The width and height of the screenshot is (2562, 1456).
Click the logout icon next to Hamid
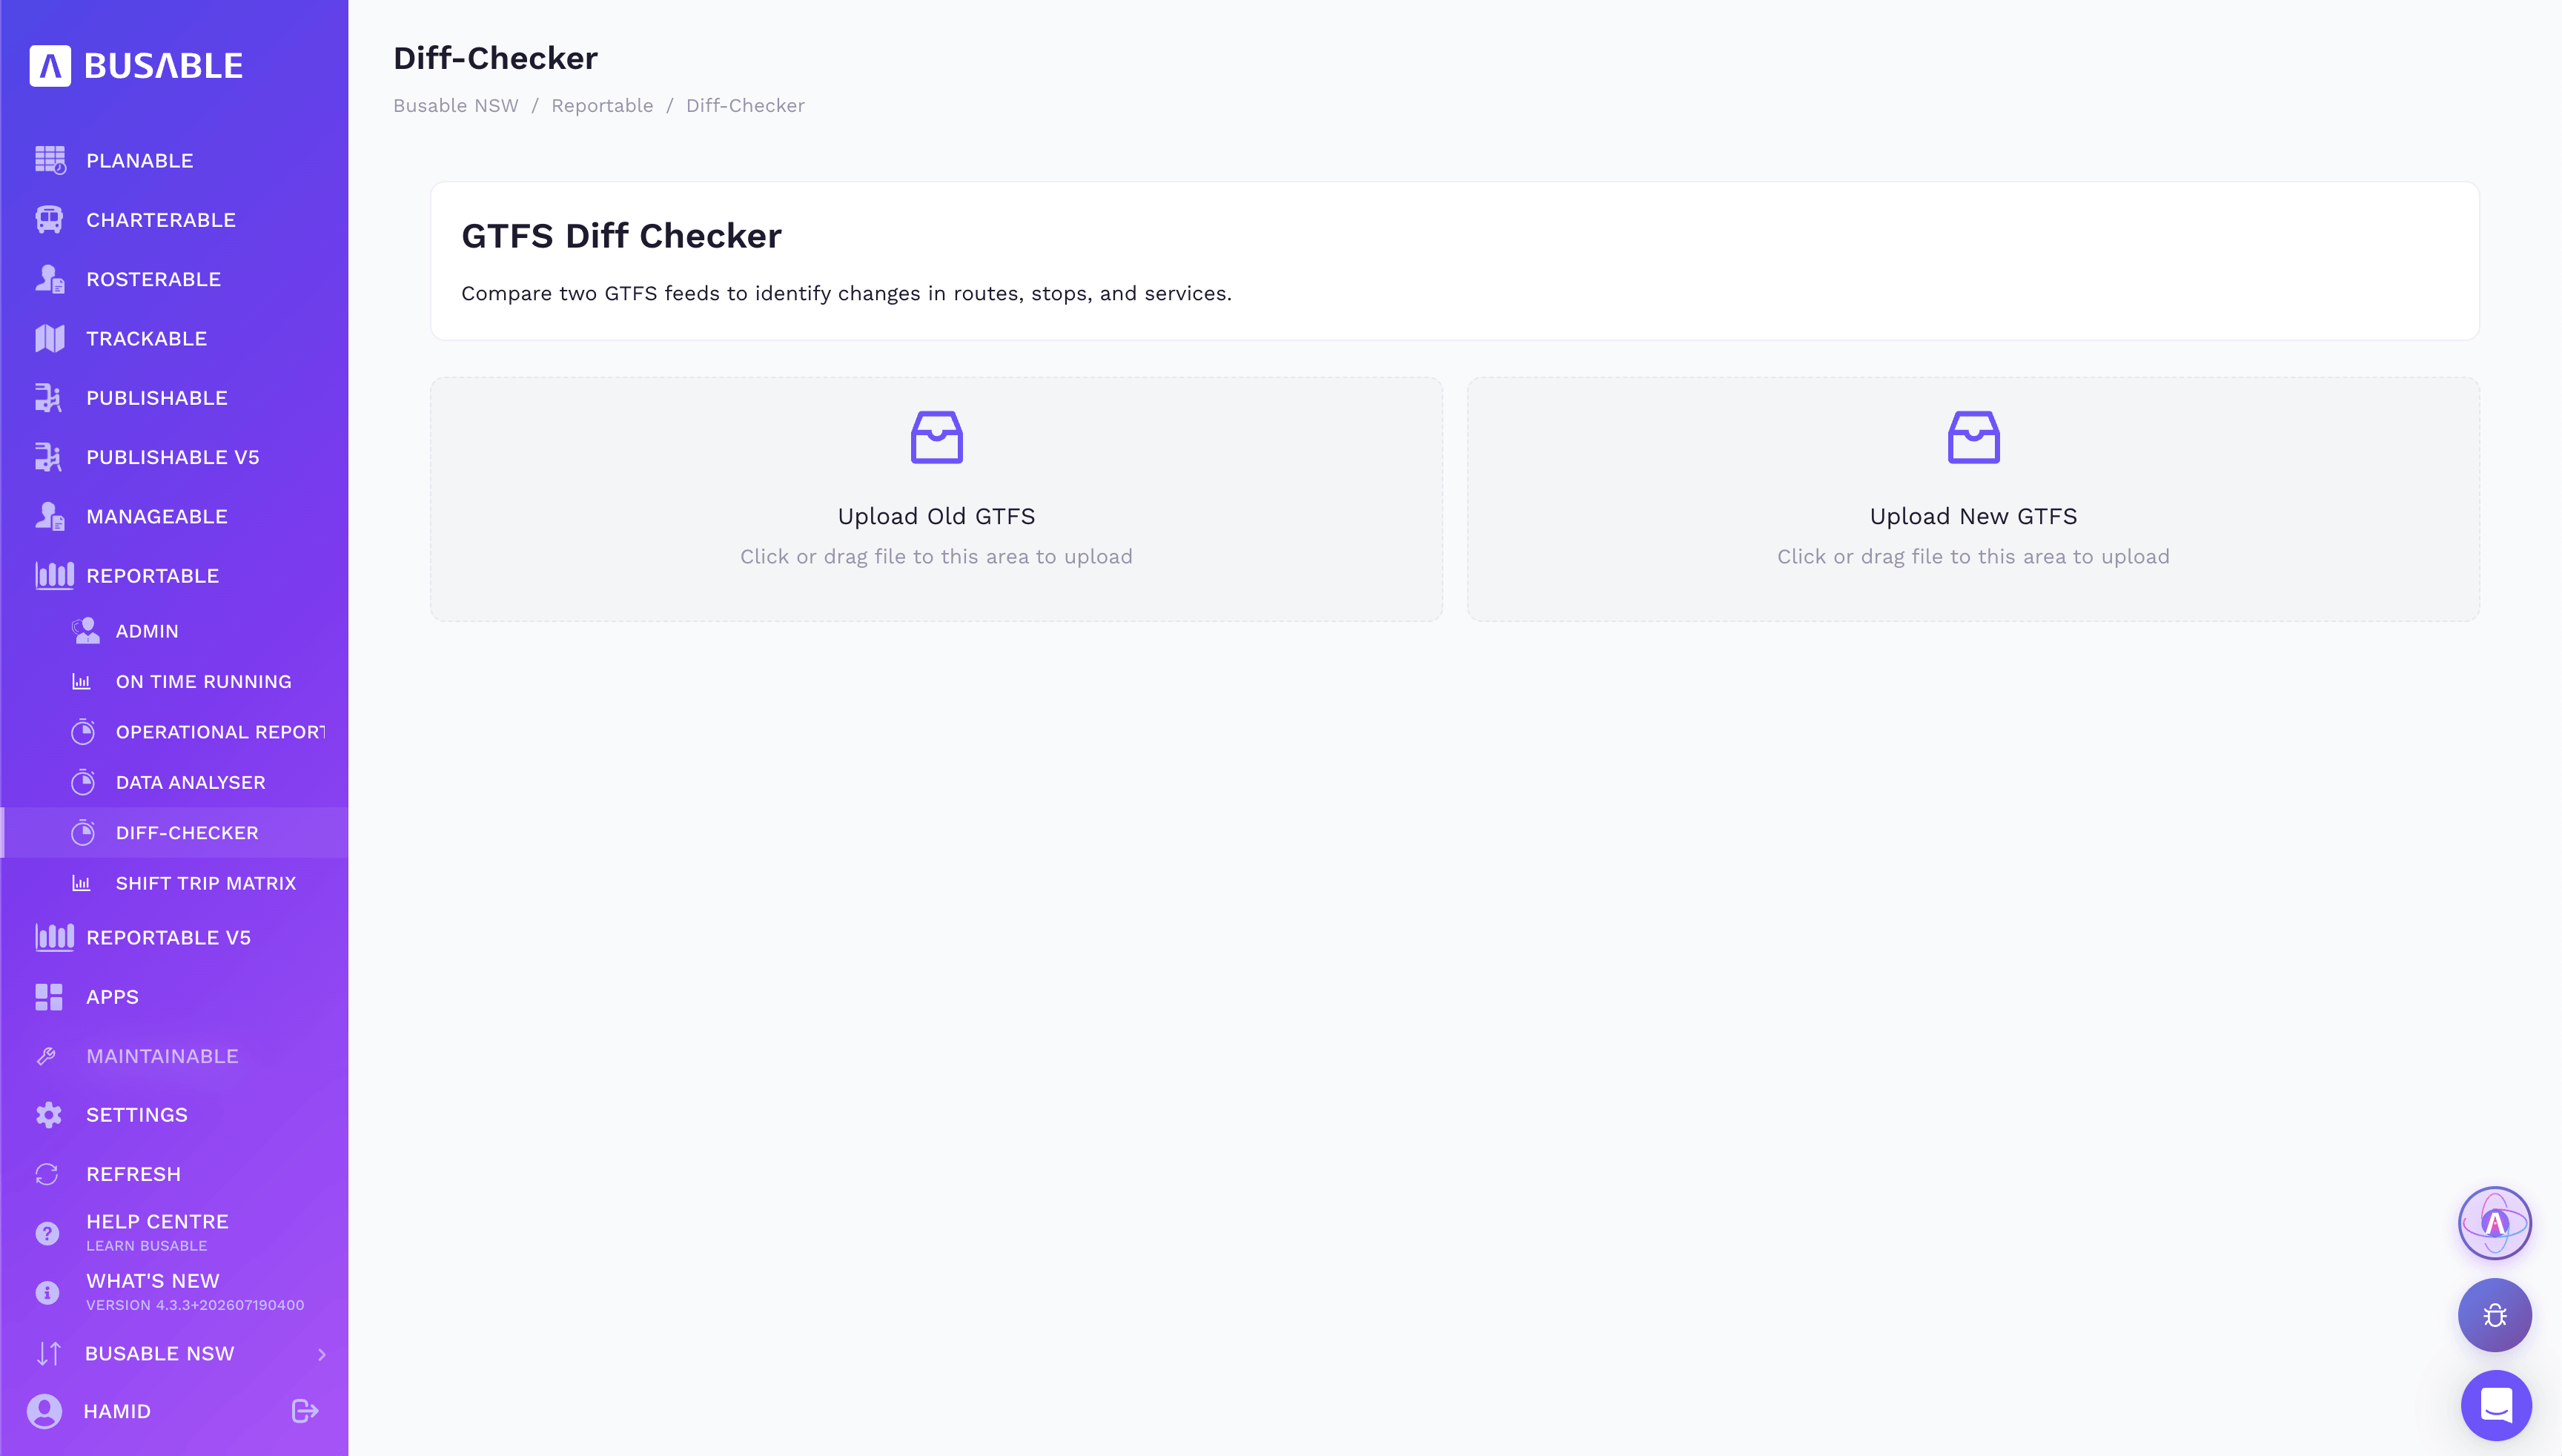(305, 1411)
